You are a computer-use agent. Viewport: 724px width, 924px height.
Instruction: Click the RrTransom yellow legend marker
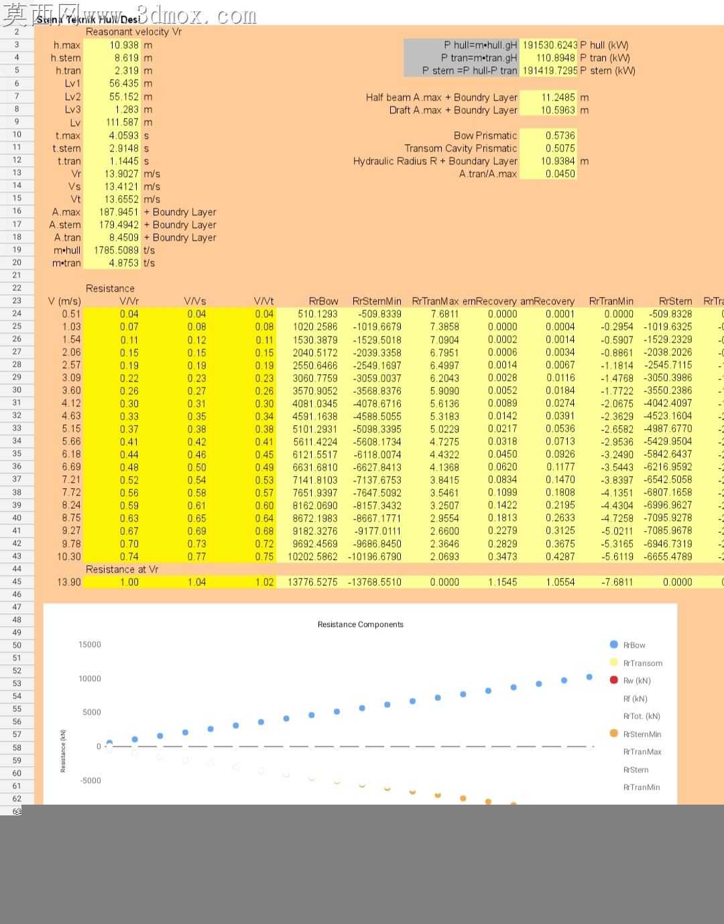click(613, 662)
